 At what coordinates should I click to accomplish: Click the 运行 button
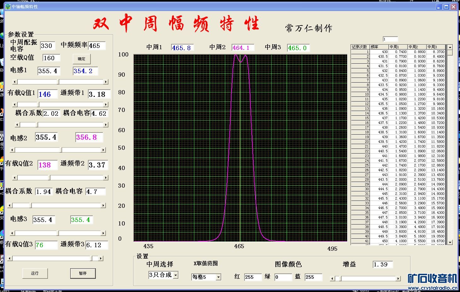[35, 273]
